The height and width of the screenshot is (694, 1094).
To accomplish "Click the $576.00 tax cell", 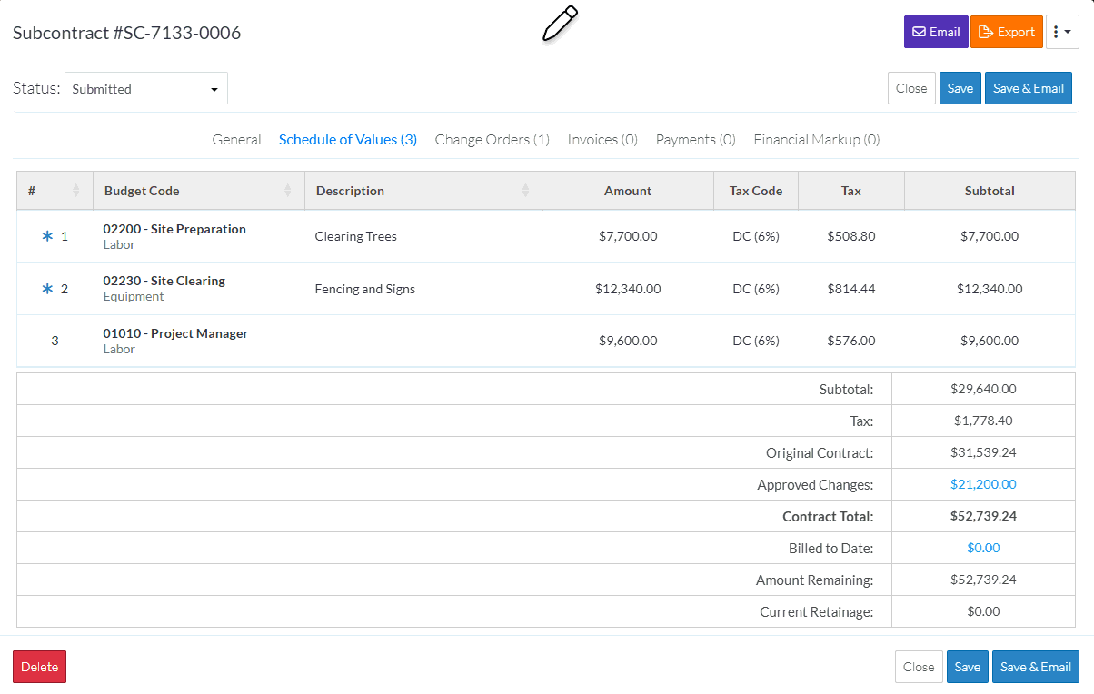I will 851,341.
